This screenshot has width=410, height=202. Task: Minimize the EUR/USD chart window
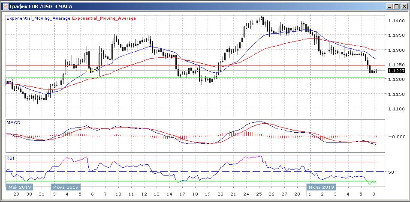point(389,6)
